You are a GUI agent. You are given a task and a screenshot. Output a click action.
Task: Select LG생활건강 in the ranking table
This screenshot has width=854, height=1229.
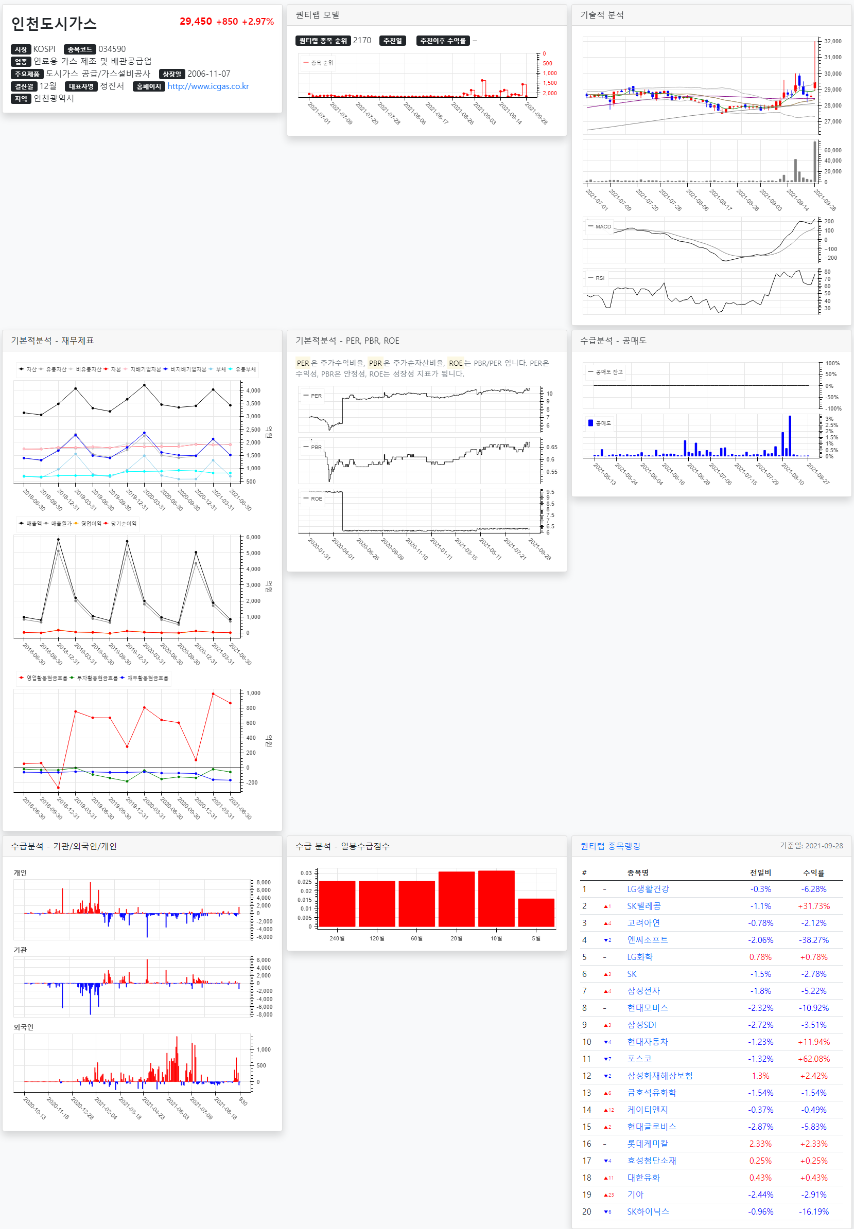tap(648, 889)
